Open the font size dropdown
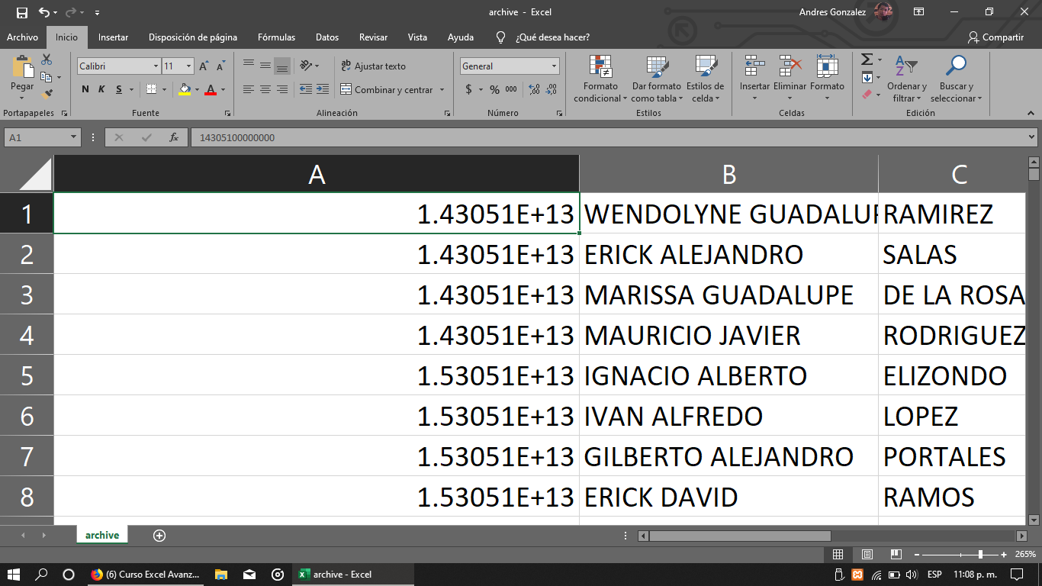The width and height of the screenshot is (1042, 586). tap(188, 66)
